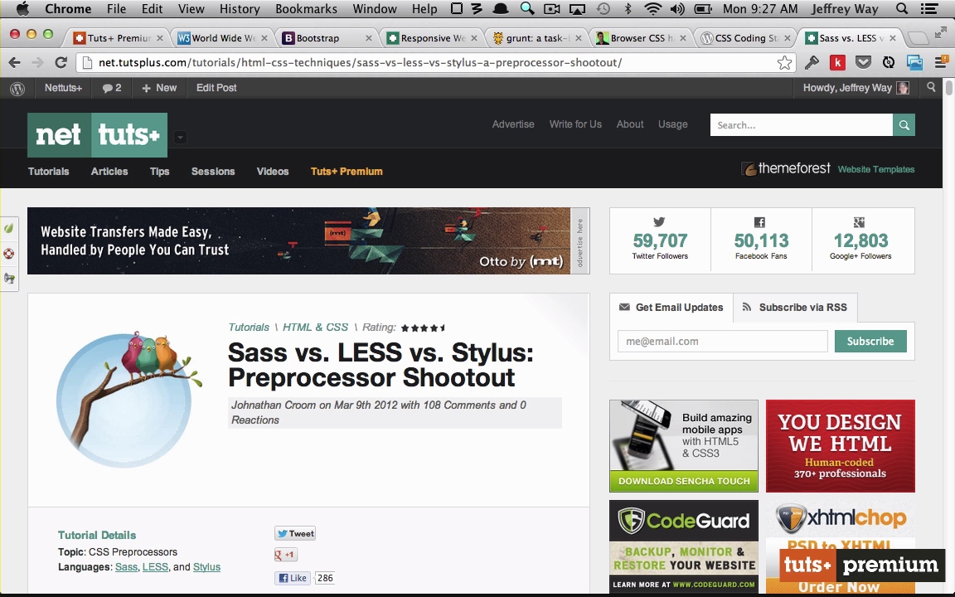
Task: Click the WordPress logo in admin bar
Action: coord(17,89)
